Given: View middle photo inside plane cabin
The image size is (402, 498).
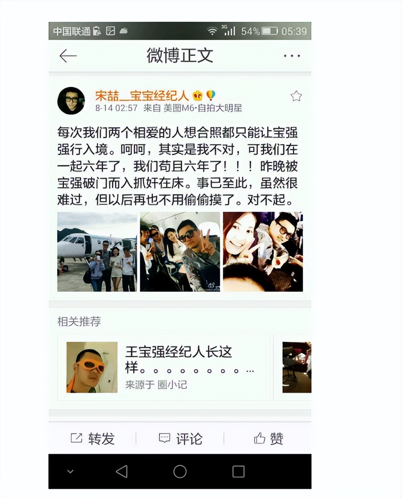Looking at the screenshot, I should click(x=180, y=252).
